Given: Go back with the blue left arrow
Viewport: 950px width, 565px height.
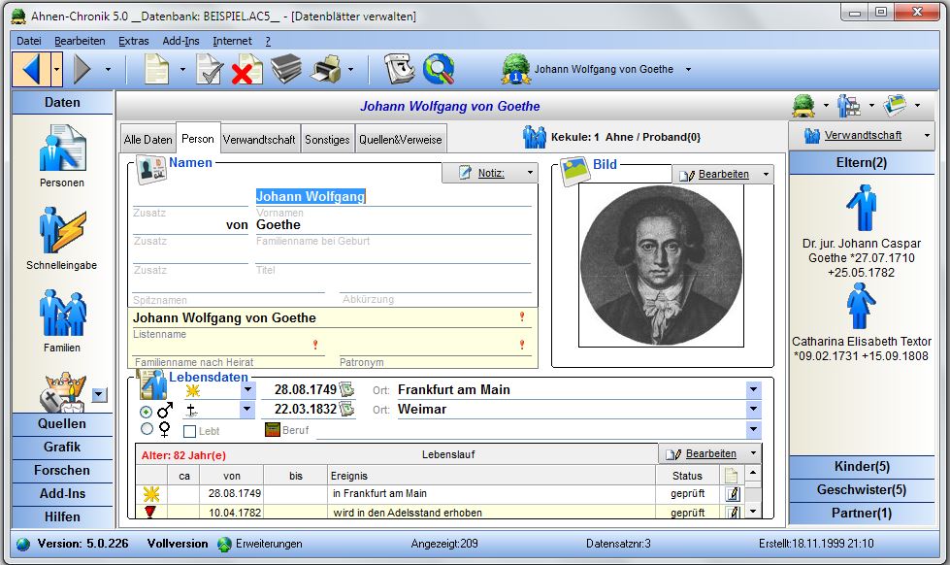Looking at the screenshot, I should coord(31,69).
